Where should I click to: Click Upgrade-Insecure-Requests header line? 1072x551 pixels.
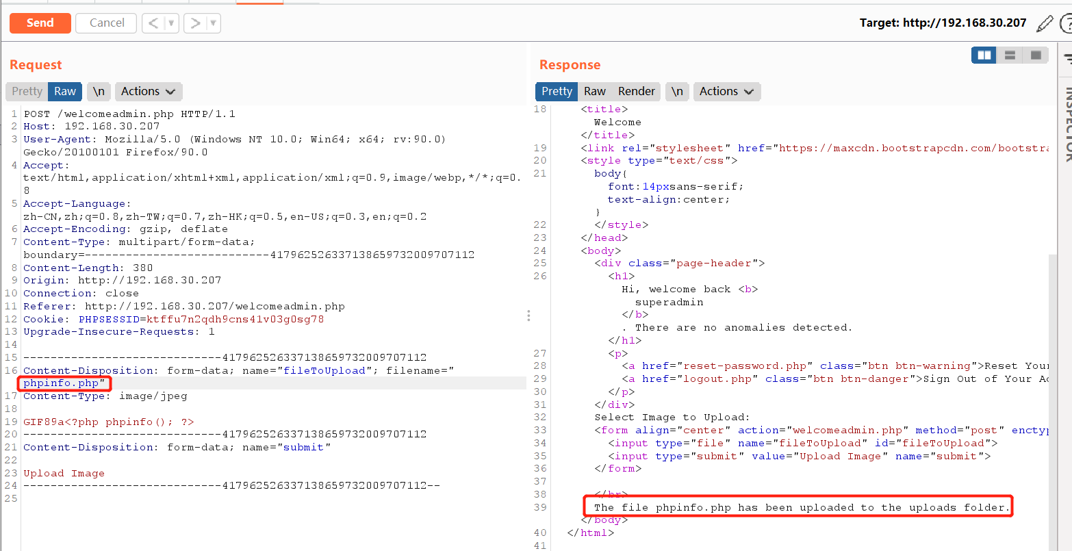pyautogui.click(x=119, y=331)
